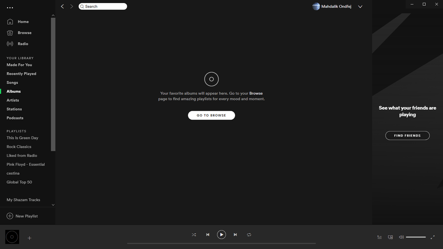The image size is (443, 249).
Task: Click GO TO BROWSE button
Action: 212,115
